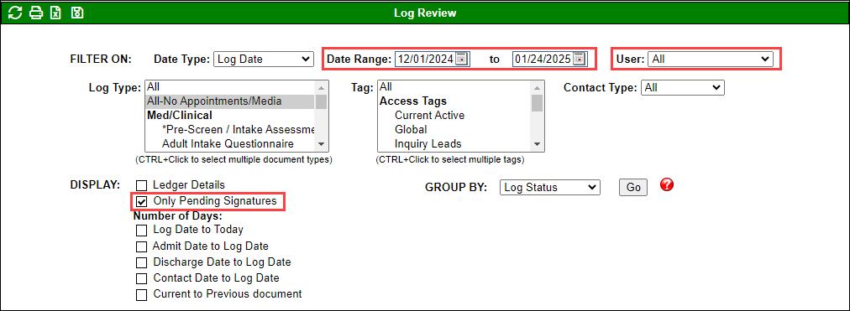Click Log Type list scroll up arrow
Image resolution: width=850 pixels, height=311 pixels.
[x=322, y=87]
